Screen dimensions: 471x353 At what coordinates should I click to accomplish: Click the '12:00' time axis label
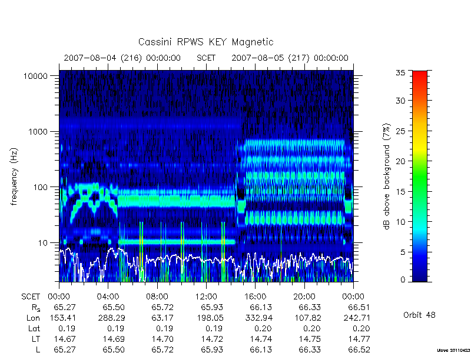[x=206, y=297]
